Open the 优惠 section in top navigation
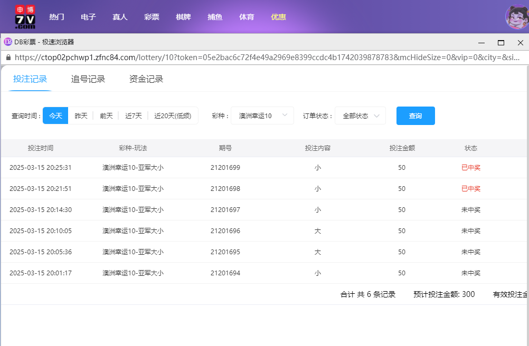 pyautogui.click(x=278, y=16)
